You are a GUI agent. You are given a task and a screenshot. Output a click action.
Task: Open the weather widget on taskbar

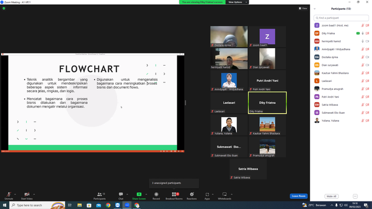click(314, 205)
